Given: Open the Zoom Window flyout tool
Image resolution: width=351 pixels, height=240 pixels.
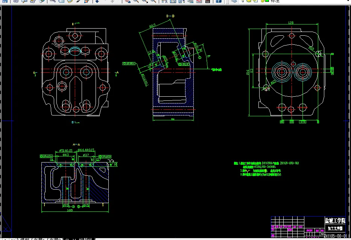Looking at the screenshot, I should (144, 1).
